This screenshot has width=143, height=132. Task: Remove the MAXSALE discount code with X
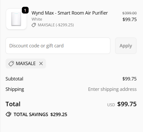41,64
